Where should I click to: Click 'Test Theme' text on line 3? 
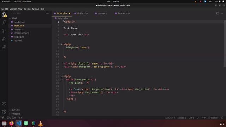click(71, 28)
